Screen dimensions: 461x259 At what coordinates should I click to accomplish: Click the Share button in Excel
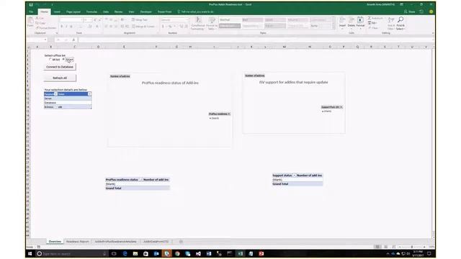click(x=409, y=12)
